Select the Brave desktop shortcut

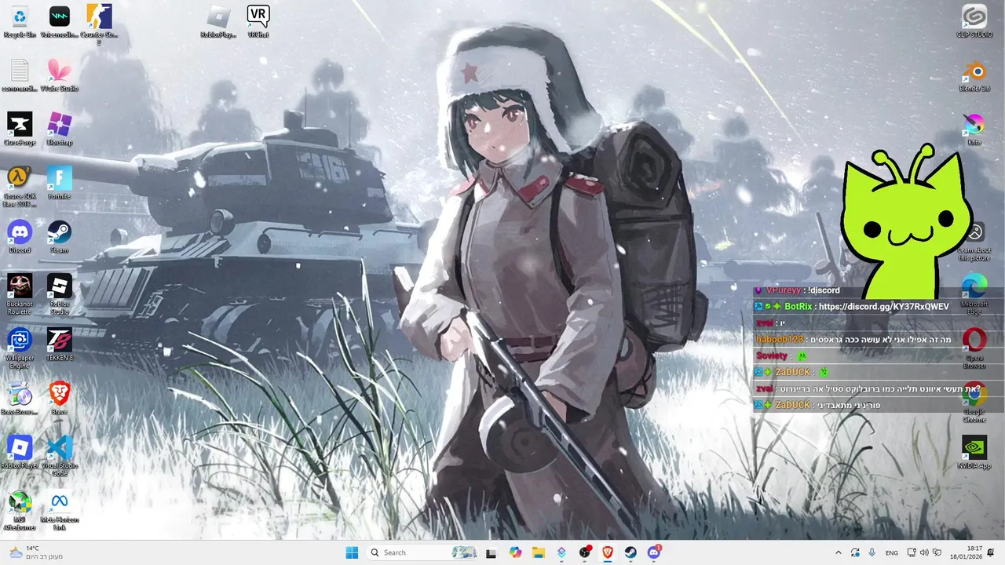59,399
